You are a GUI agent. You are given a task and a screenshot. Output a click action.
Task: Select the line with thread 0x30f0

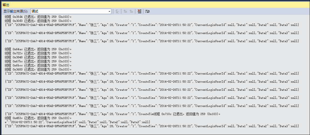tap(38, 21)
